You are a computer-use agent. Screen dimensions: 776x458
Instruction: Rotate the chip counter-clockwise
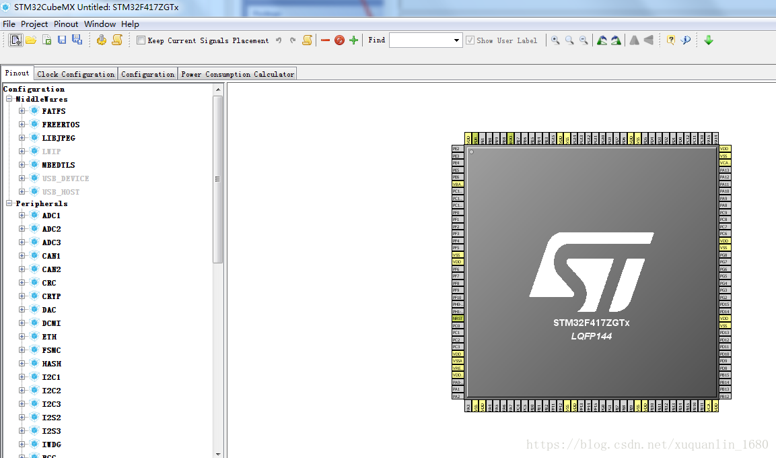click(616, 40)
